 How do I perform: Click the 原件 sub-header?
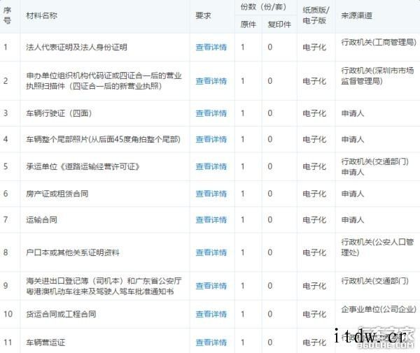click(x=248, y=24)
